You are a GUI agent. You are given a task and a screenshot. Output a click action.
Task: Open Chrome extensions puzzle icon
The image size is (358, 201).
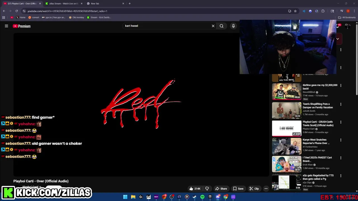(x=323, y=11)
